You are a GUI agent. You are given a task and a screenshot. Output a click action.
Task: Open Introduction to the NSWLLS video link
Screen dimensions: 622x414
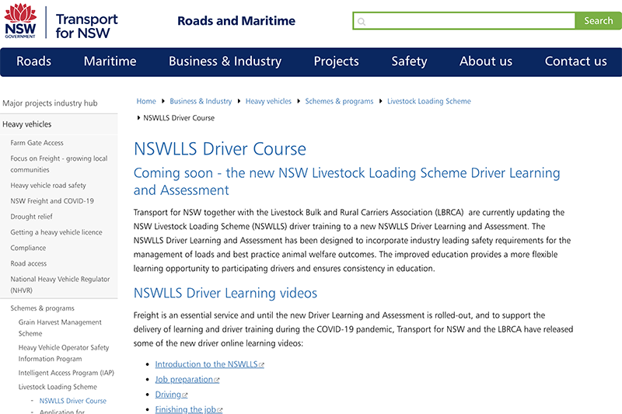point(206,364)
